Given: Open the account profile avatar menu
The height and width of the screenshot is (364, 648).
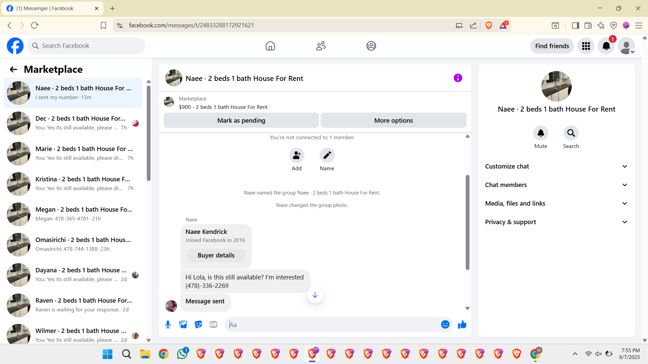Looking at the screenshot, I should pyautogui.click(x=626, y=46).
